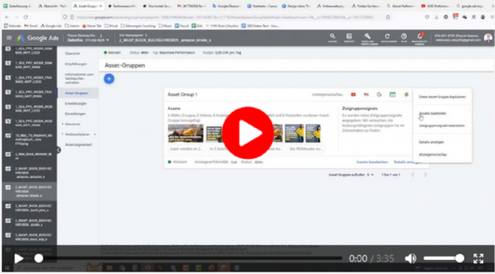Screen dimensions: 495x274
Task: Click the blue Assets bearbeiten link on the card
Action: 372,162
